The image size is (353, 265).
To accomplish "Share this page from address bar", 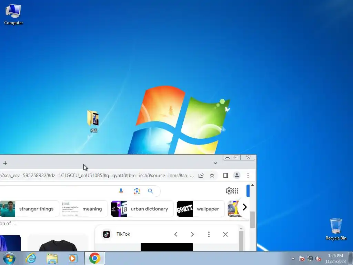I will 201,175.
